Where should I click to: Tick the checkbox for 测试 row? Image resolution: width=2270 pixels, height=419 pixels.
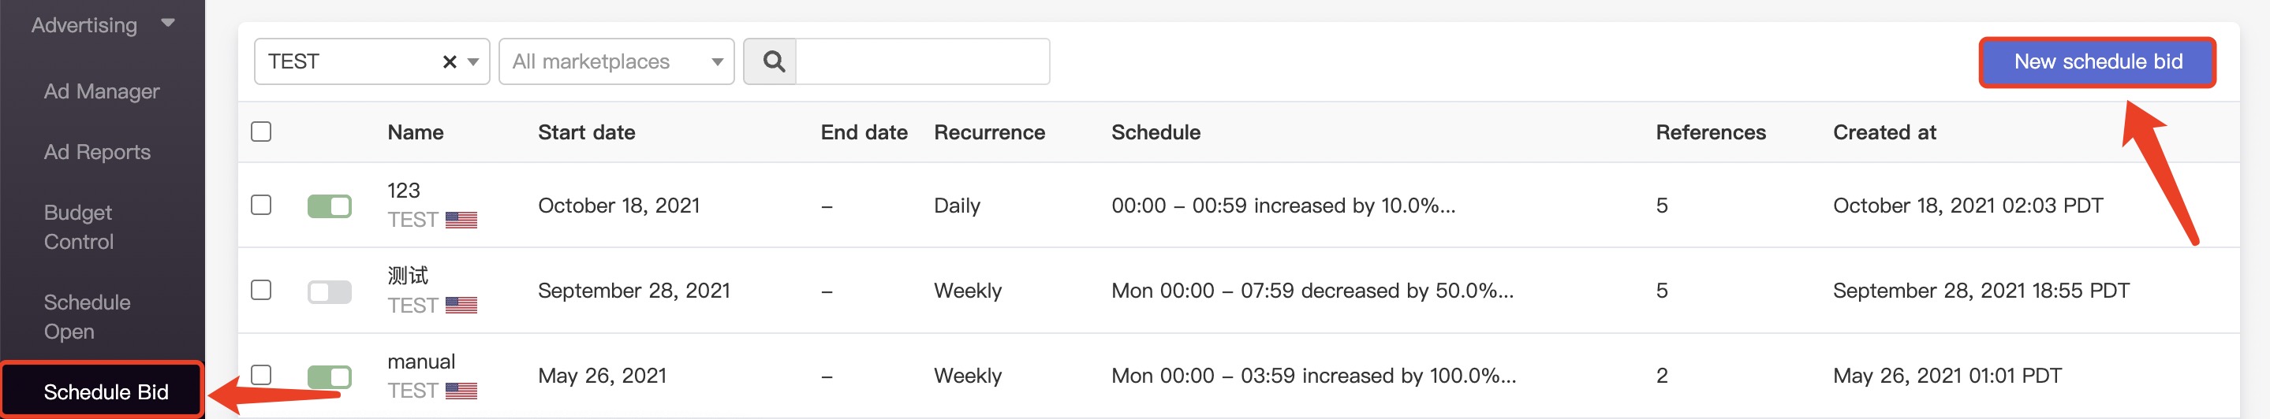point(261,290)
